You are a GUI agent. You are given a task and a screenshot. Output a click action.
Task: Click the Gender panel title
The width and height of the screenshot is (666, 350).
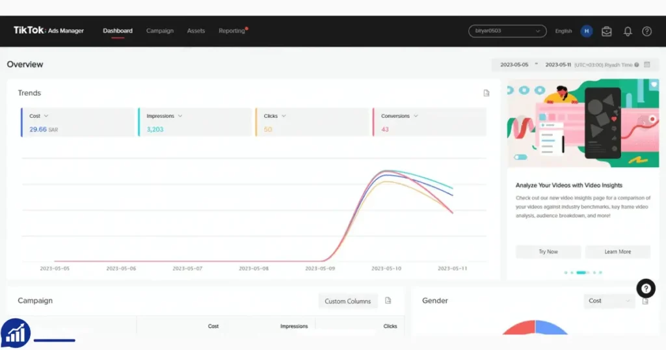pyautogui.click(x=435, y=301)
